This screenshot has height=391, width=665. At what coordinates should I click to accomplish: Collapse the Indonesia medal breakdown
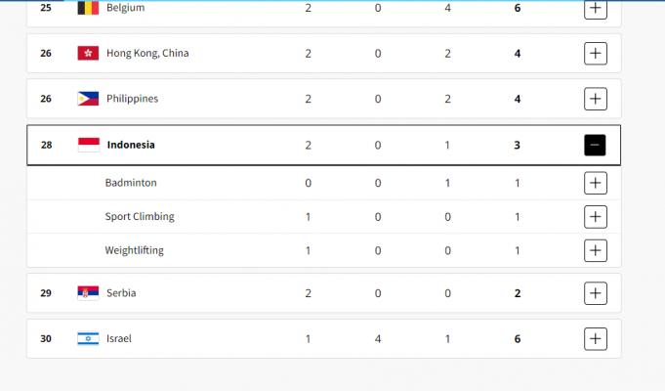point(596,145)
